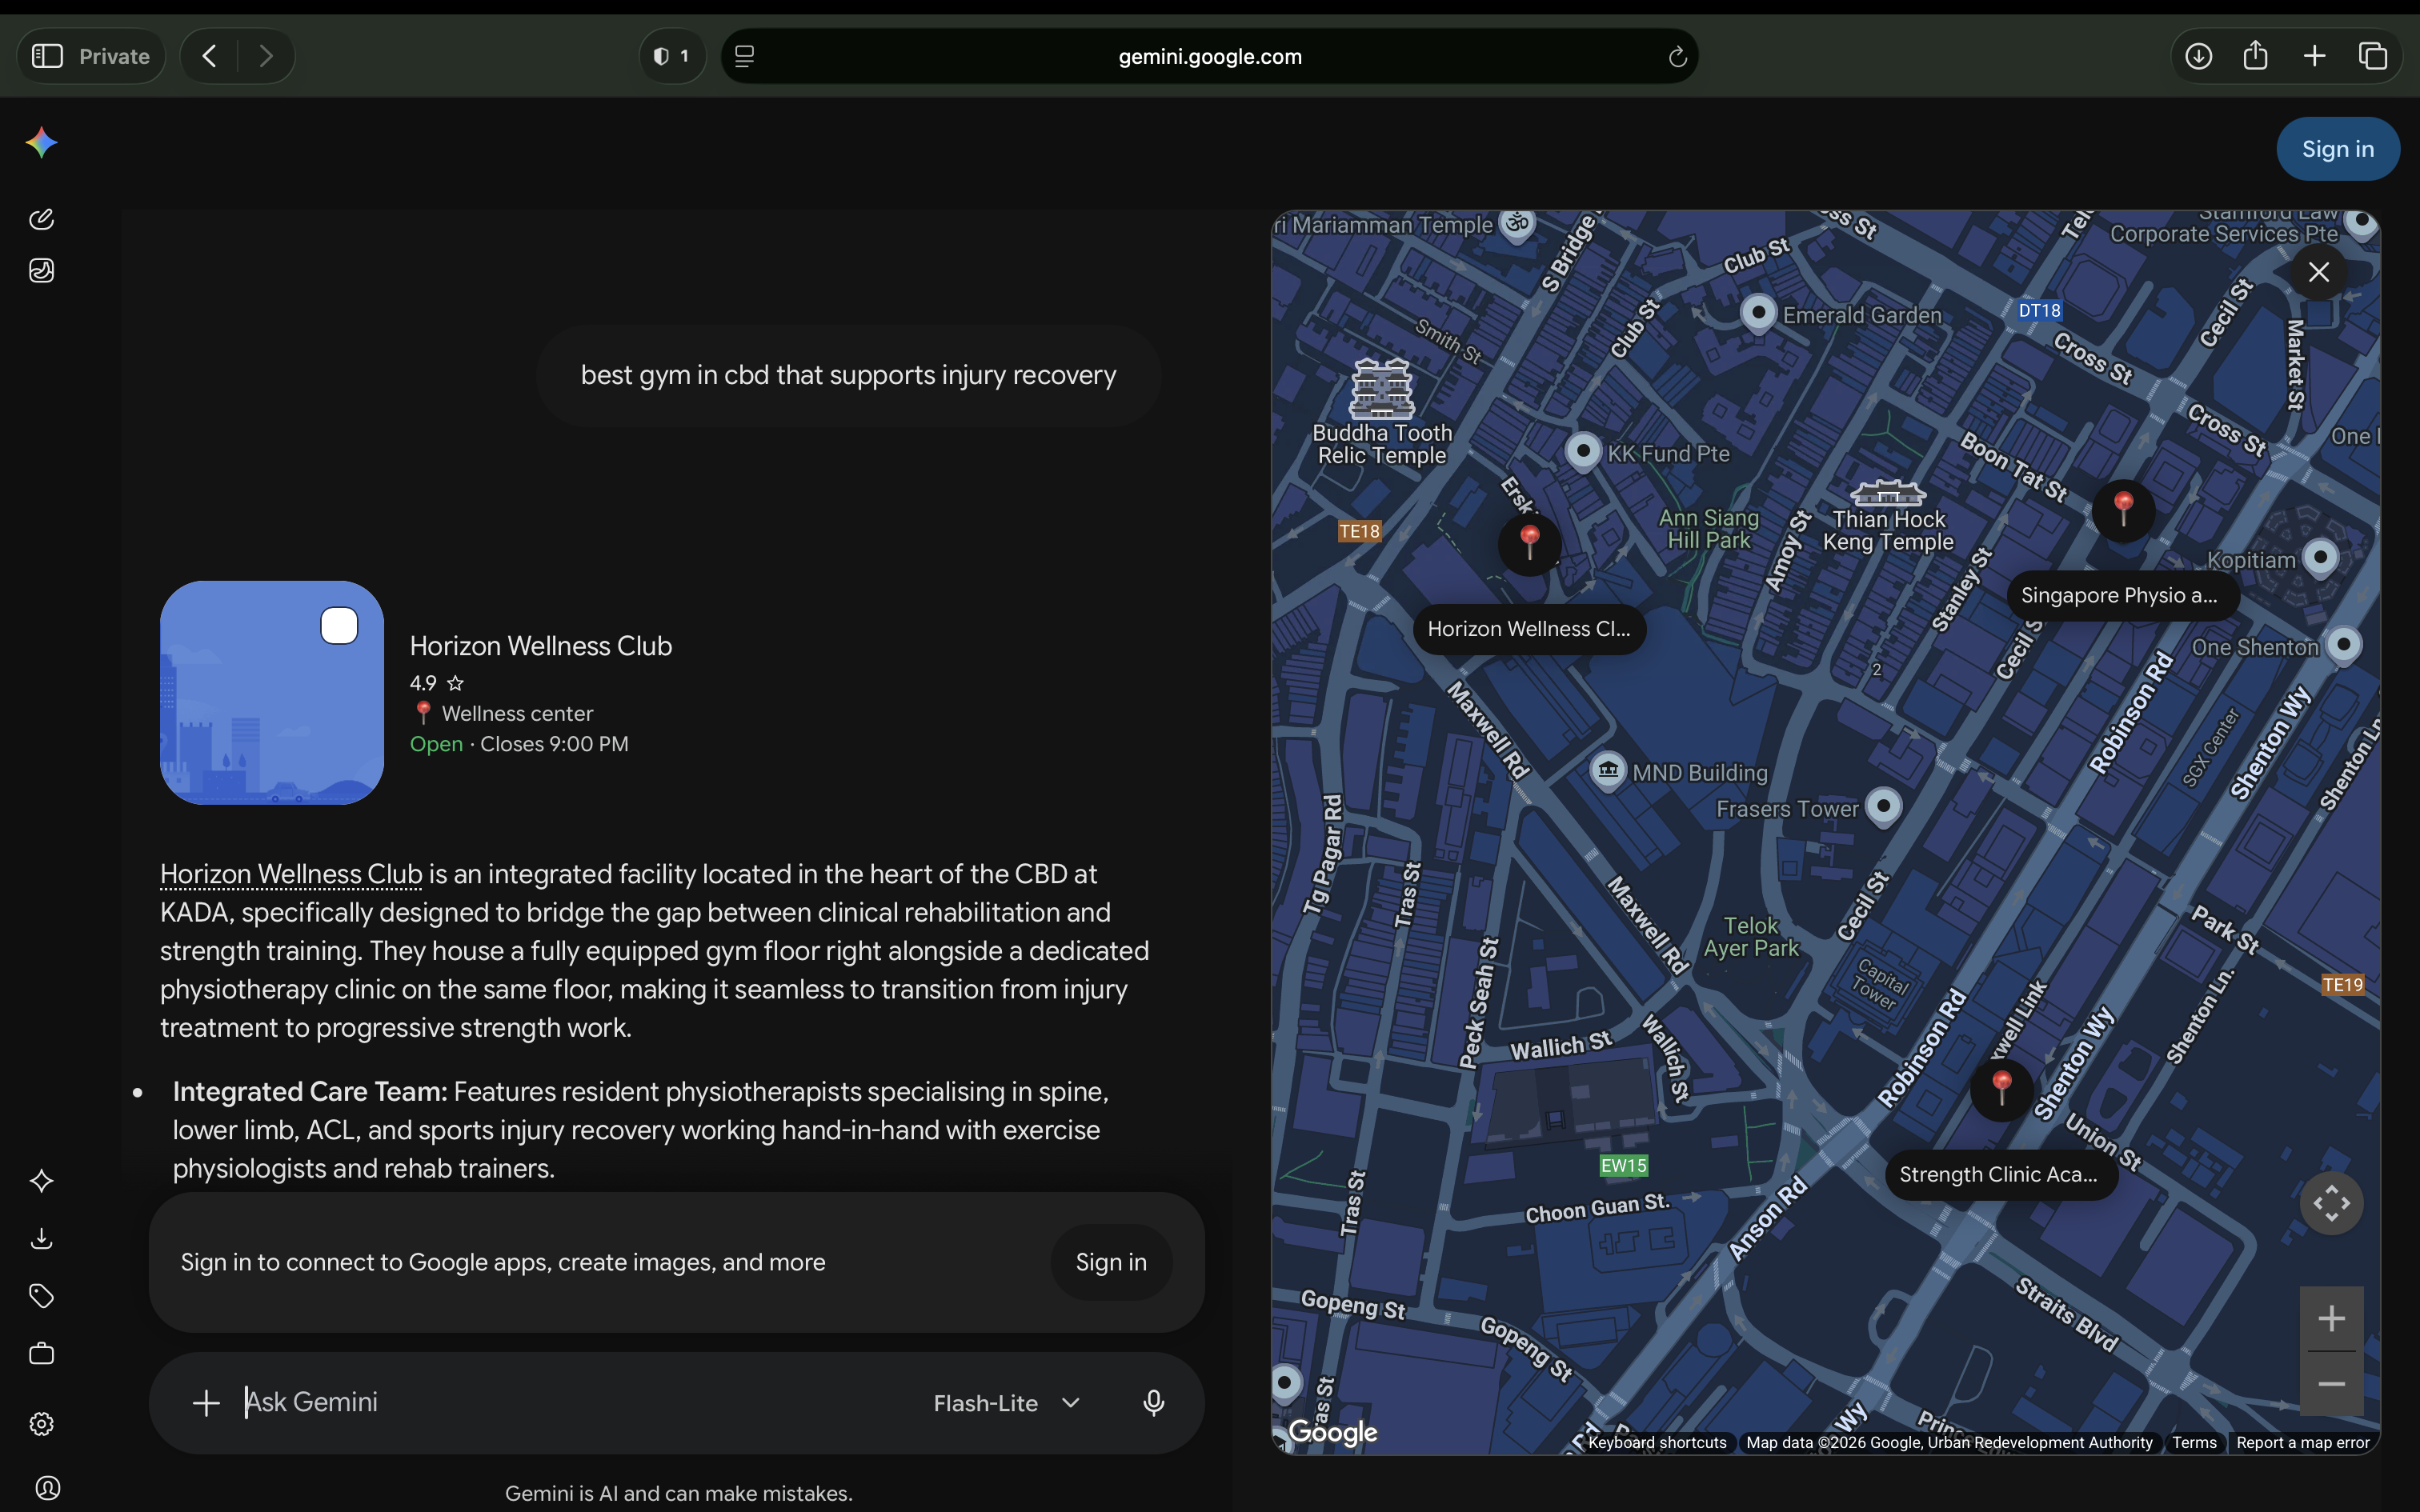Click the Strength Clinic red map pin
The image size is (2420, 1512).
[2002, 1089]
